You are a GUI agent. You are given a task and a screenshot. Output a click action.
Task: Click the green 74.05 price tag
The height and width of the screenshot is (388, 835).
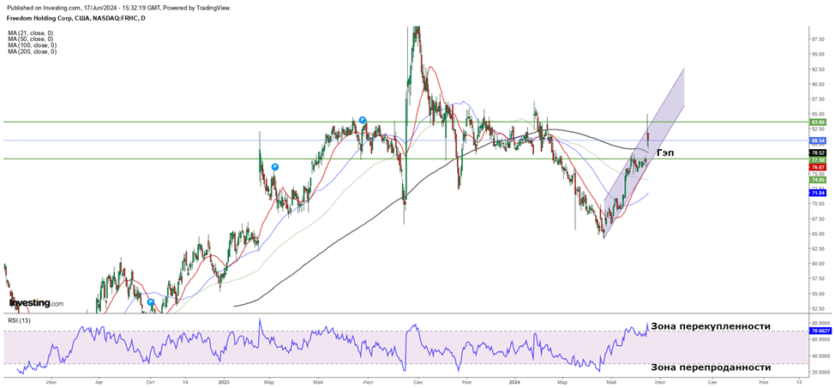818,180
